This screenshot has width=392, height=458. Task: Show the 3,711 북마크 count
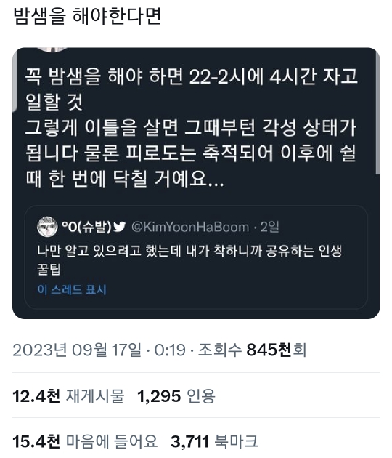click(x=214, y=441)
